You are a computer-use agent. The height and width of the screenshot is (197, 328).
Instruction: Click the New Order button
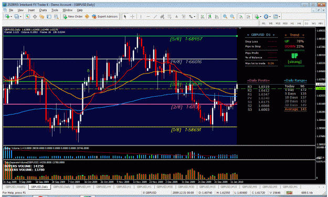(x=73, y=16)
